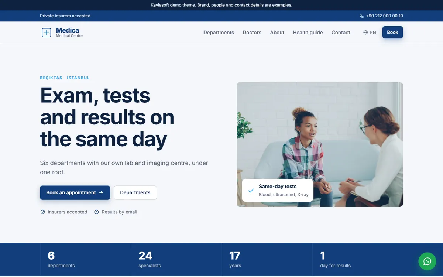Click the phone icon beside the number
The width and height of the screenshot is (443, 277).
[x=361, y=16]
